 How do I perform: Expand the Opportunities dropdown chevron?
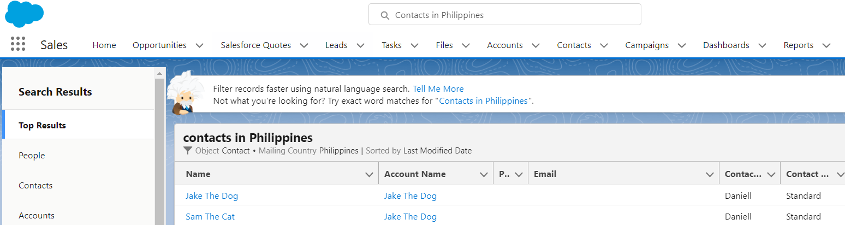(200, 45)
